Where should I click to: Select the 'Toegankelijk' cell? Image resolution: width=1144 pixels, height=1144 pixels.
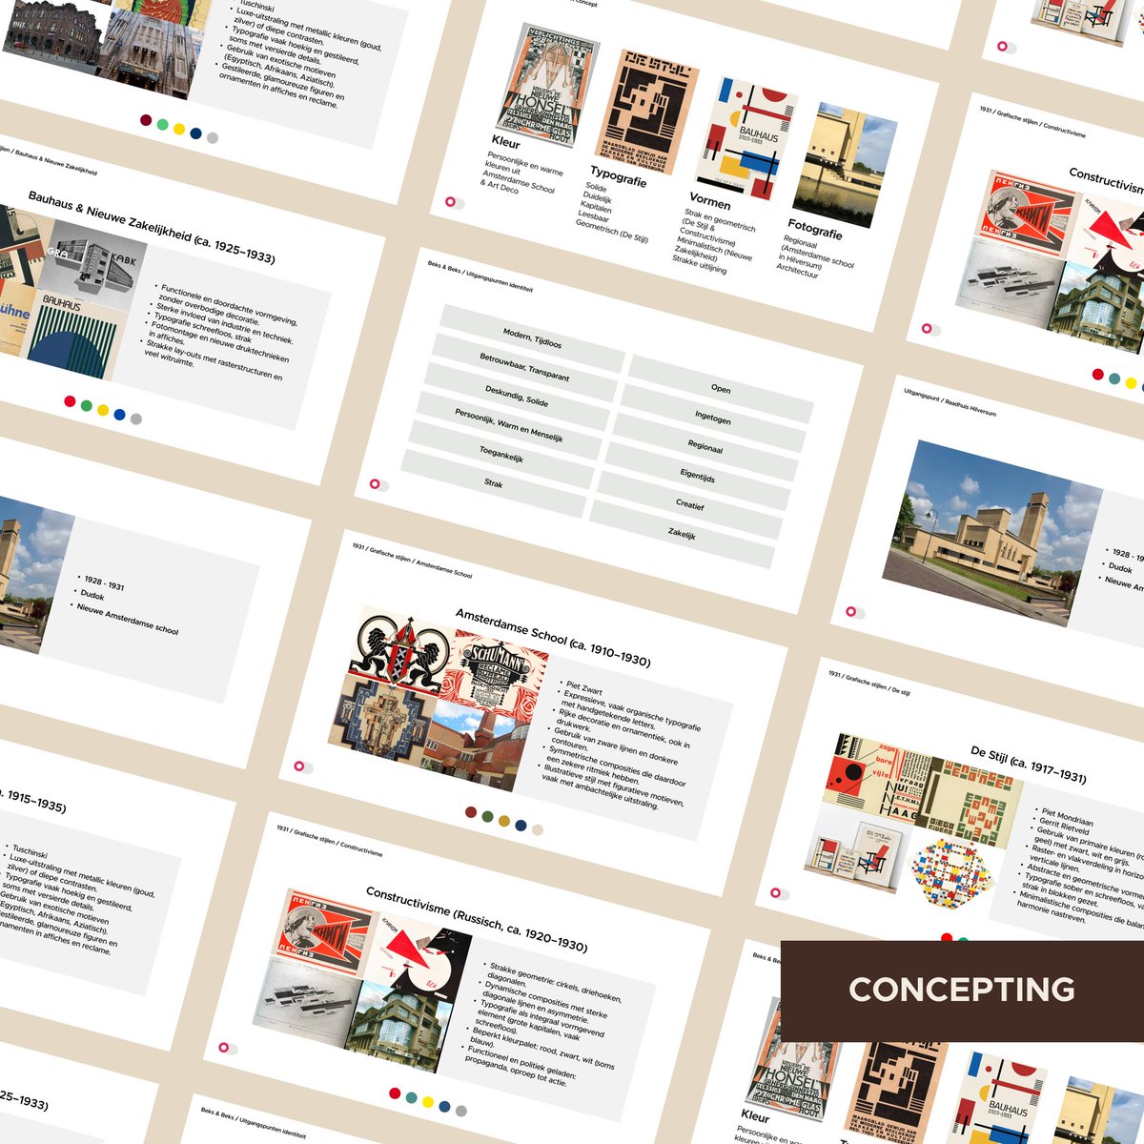501,454
